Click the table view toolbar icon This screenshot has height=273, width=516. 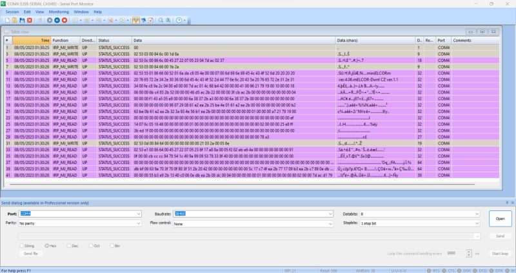75,20
